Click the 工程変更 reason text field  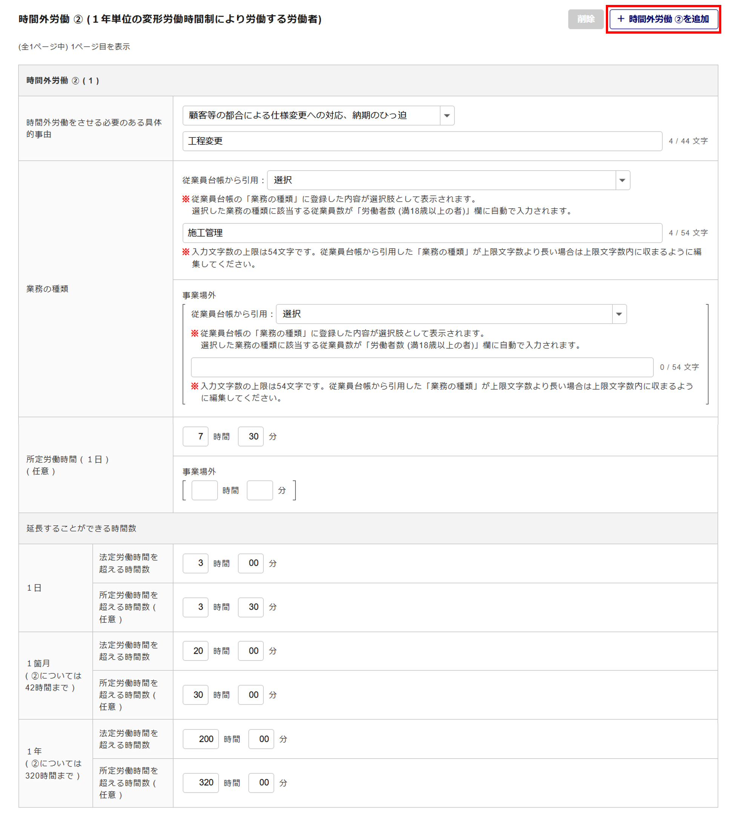pyautogui.click(x=422, y=141)
